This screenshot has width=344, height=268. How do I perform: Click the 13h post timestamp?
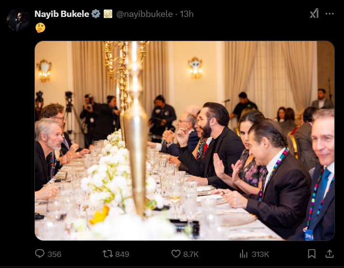coord(187,14)
